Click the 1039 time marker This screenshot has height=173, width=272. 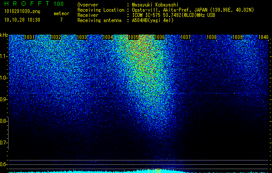point(237,37)
